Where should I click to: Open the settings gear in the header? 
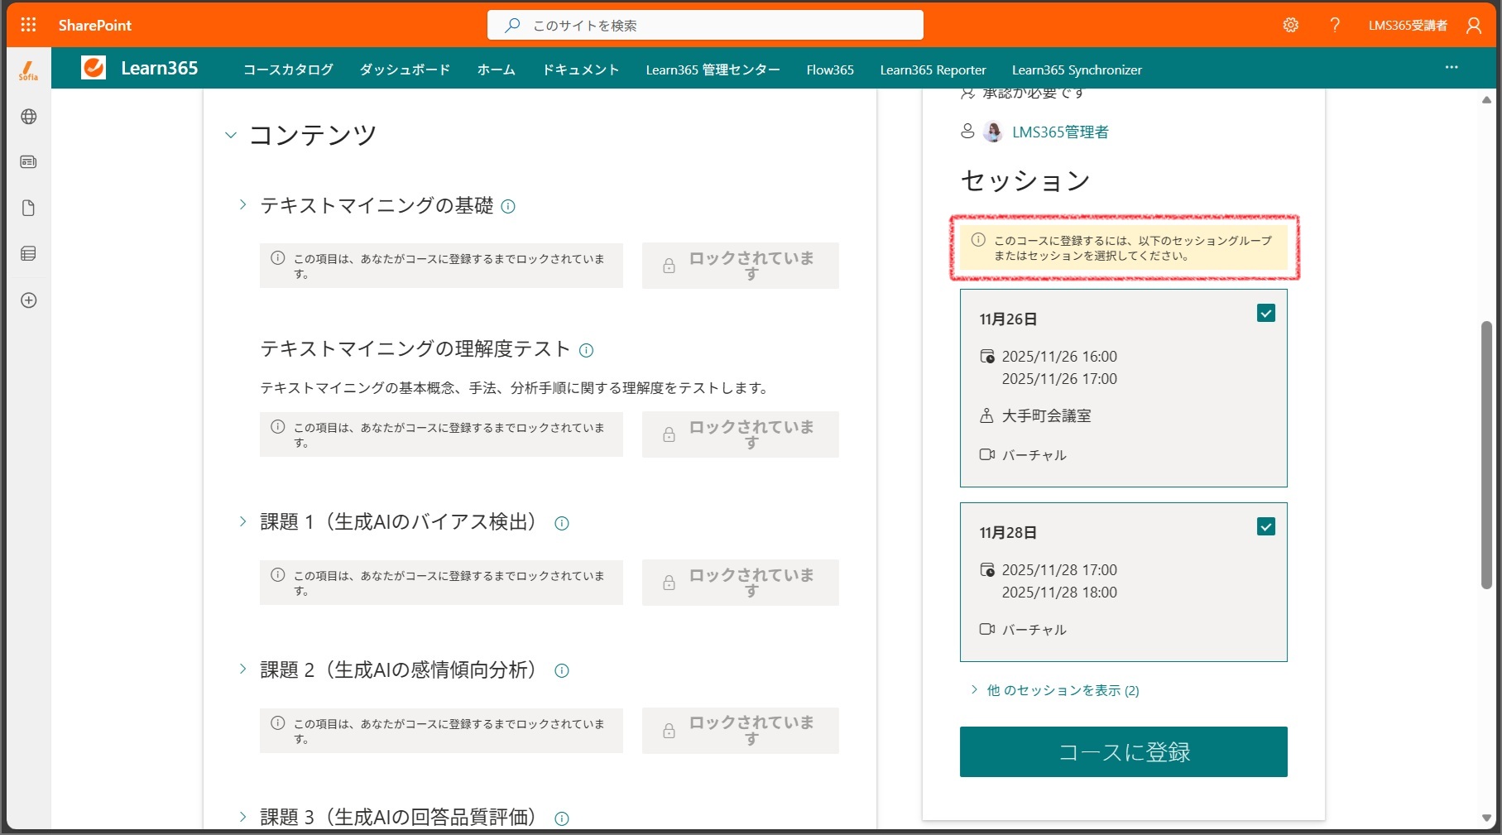[x=1290, y=25]
